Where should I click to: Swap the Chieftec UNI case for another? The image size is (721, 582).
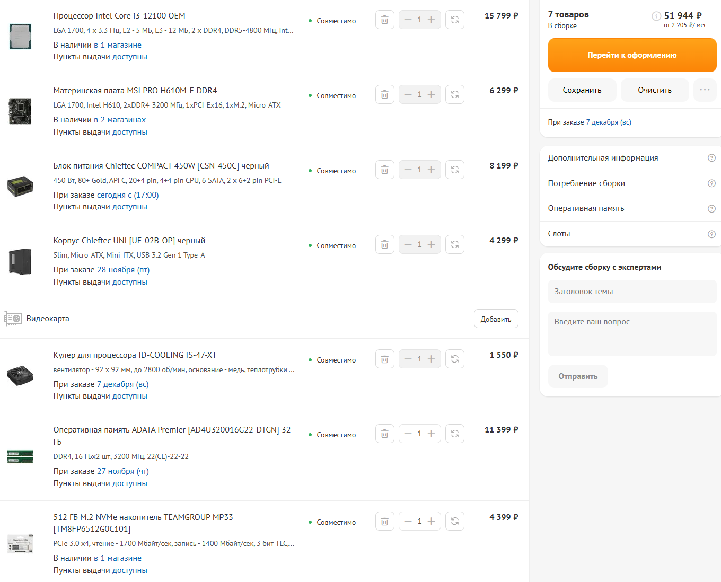[454, 245]
